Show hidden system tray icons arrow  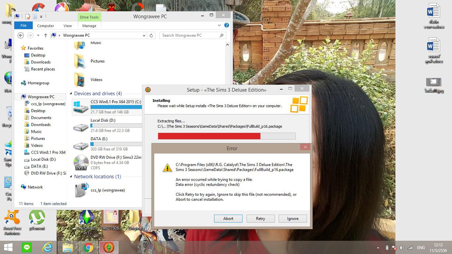point(378,248)
